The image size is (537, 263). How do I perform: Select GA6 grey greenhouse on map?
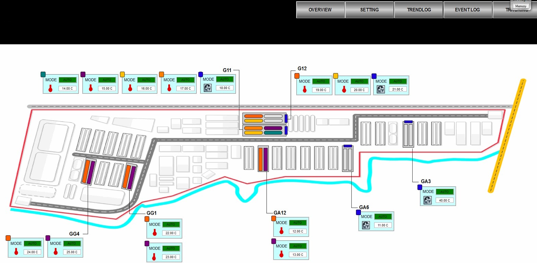(x=348, y=158)
